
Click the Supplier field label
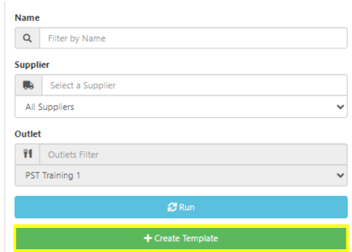(x=32, y=65)
